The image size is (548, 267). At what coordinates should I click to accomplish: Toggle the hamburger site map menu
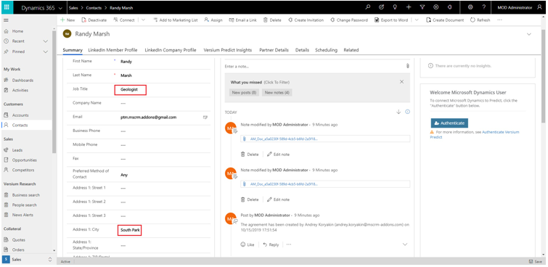point(6,20)
